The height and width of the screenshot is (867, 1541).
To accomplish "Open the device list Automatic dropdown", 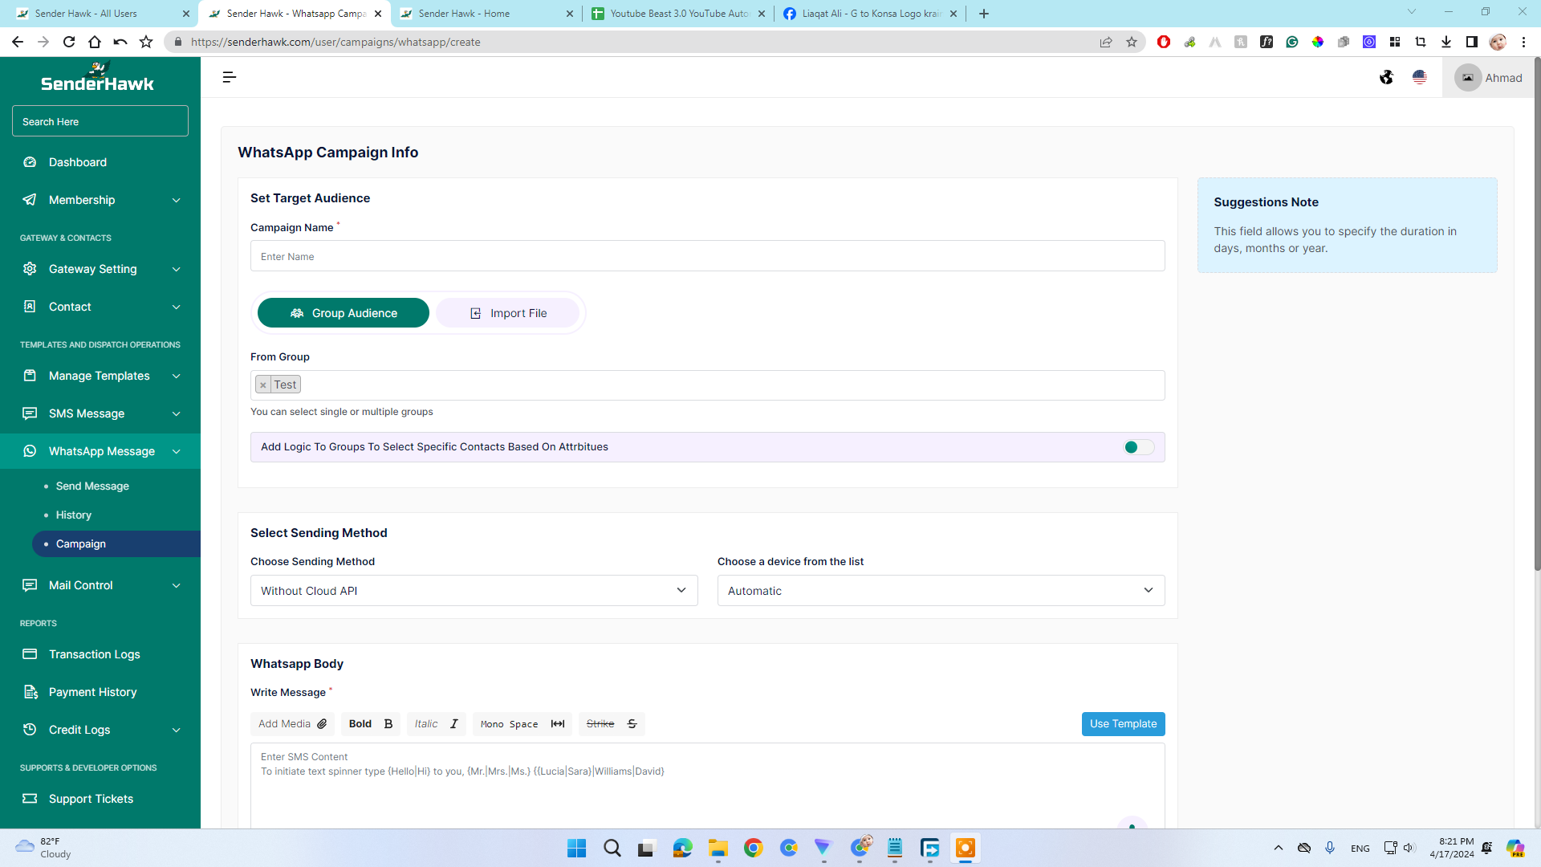I will click(941, 591).
